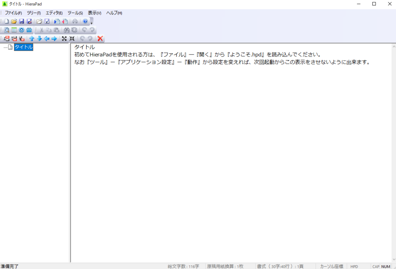Open settings with the blue gear icon
The width and height of the screenshot is (396, 269).
[22, 30]
